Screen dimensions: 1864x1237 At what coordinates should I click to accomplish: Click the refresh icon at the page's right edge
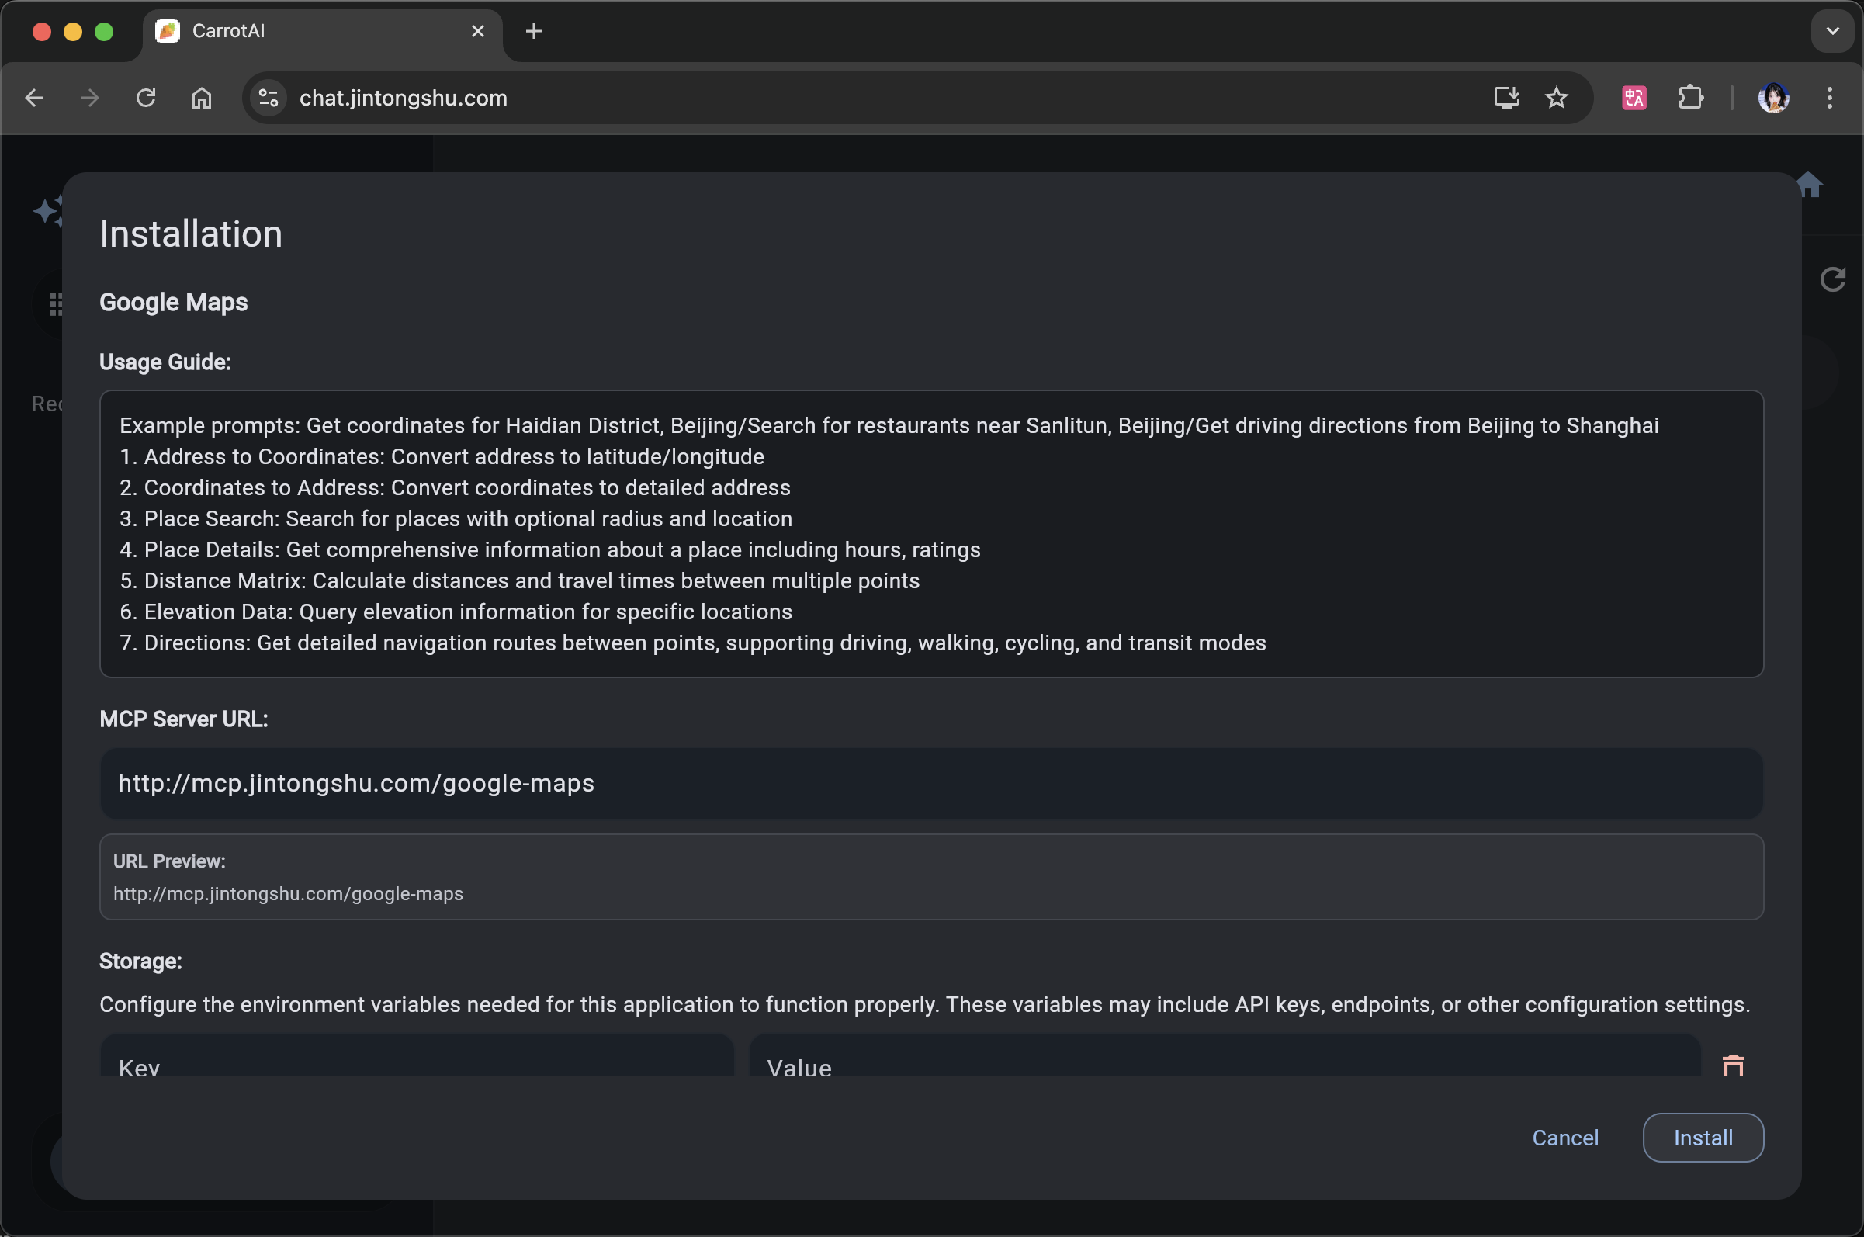[1831, 279]
